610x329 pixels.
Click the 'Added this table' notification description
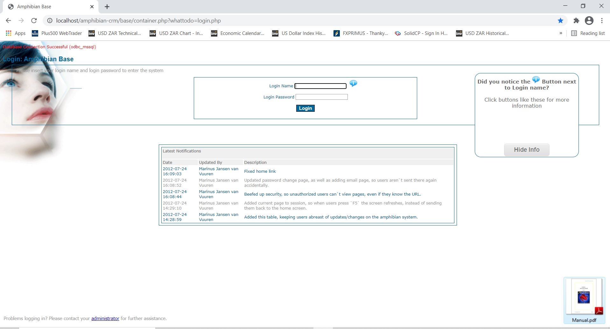tap(331, 217)
